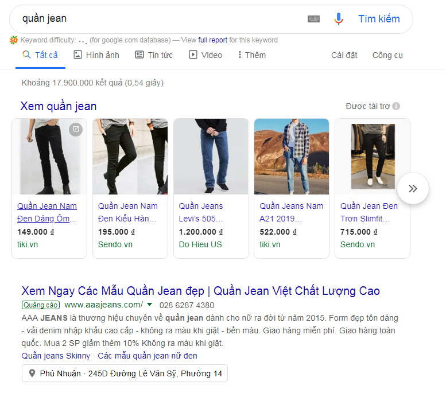Open Các mẫu quần jean nữ đen sitelink
This screenshot has width=446, height=397.
pyautogui.click(x=148, y=356)
